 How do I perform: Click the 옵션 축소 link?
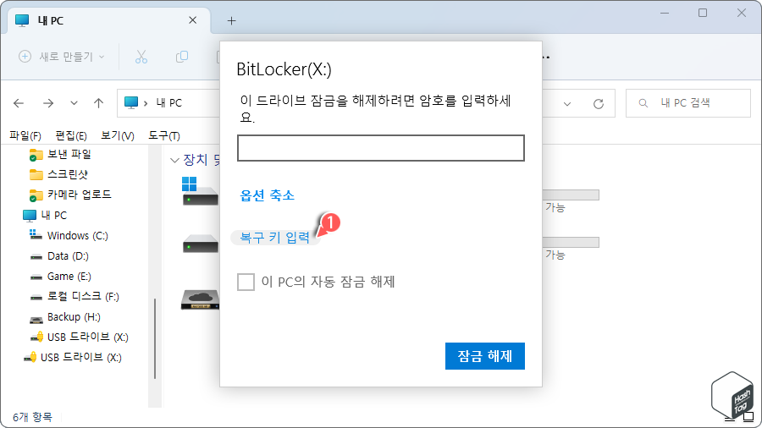(268, 195)
